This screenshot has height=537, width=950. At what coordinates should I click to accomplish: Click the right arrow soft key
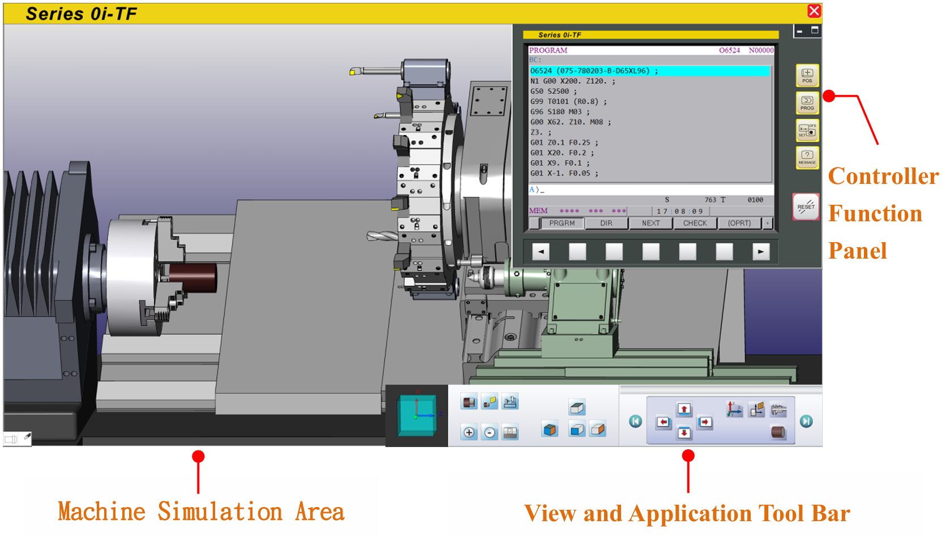pos(761,252)
